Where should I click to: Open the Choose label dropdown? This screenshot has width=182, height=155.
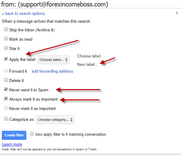(53, 60)
